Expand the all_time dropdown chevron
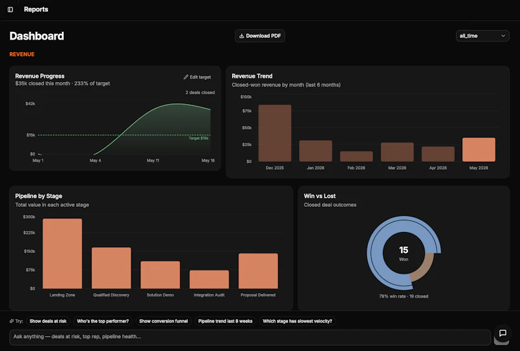 coord(503,36)
